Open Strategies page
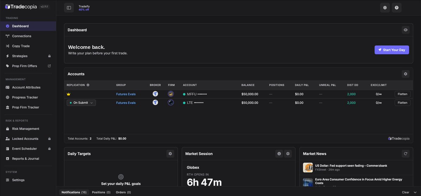Viewport: 421px width, 196px height. [28, 56]
